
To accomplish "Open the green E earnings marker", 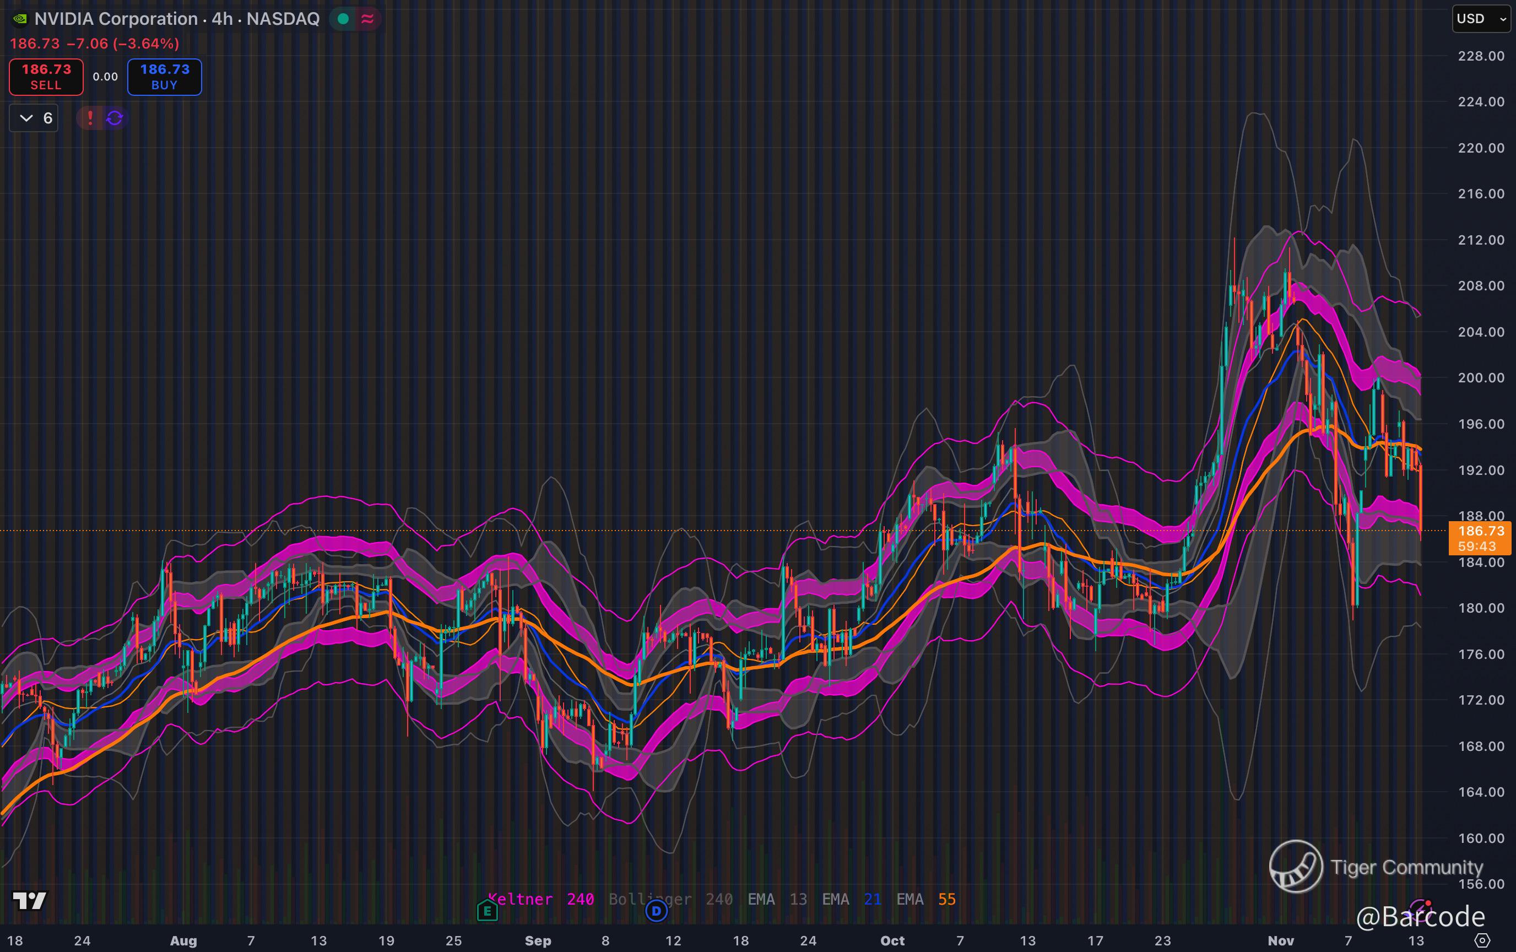I will tap(486, 911).
